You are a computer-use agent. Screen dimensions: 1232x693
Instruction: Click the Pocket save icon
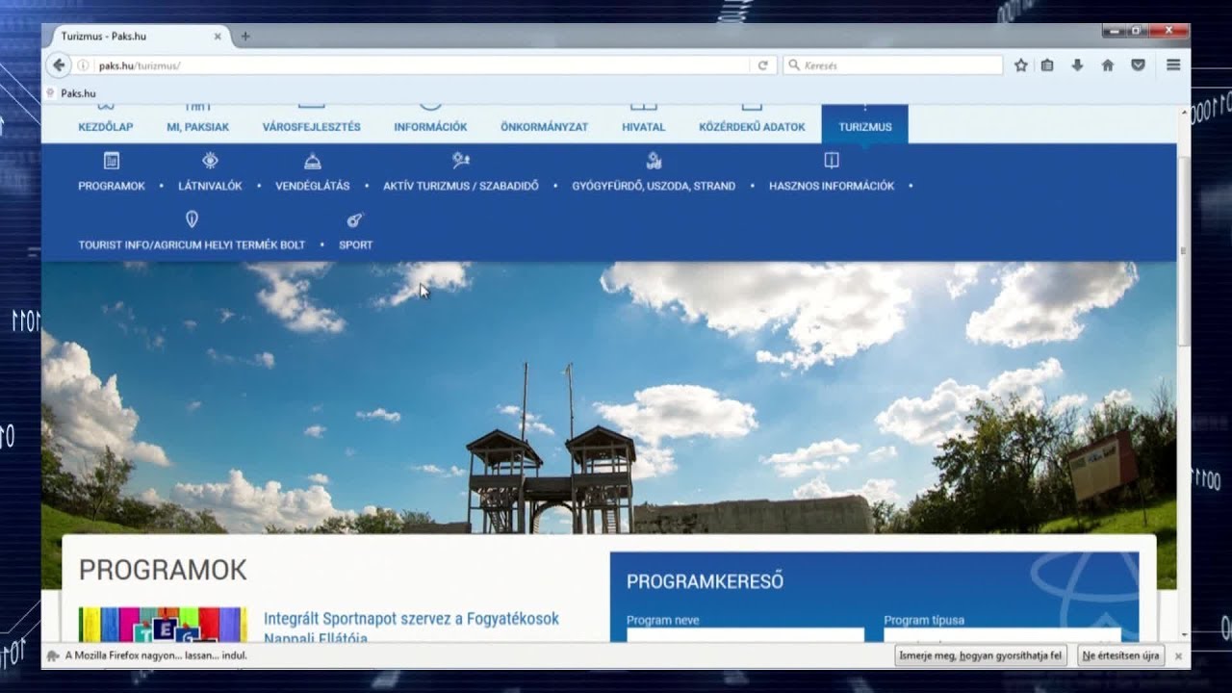[1138, 65]
